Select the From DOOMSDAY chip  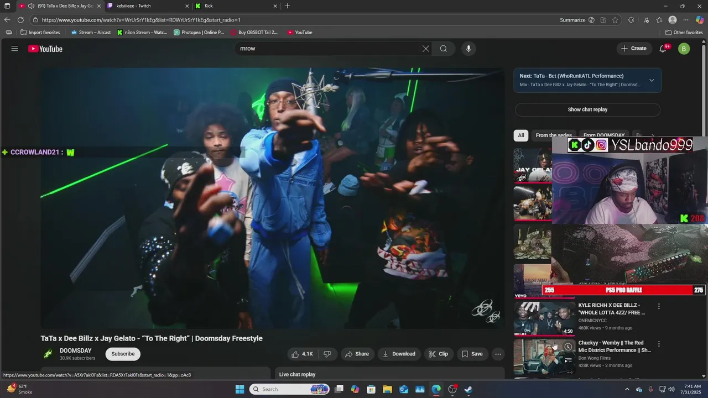point(604,135)
